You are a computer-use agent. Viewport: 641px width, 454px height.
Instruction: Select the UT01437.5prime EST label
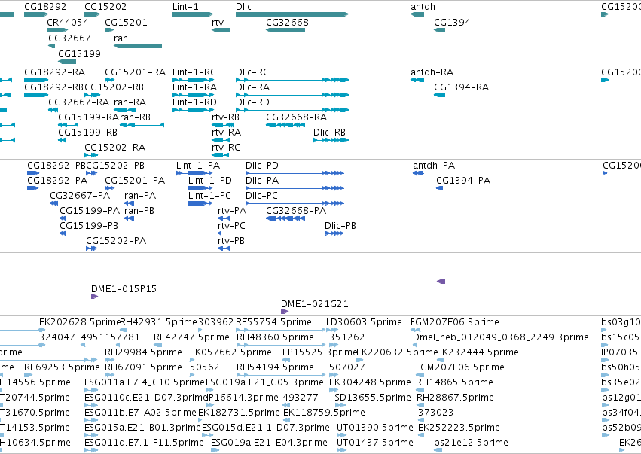tap(375, 443)
